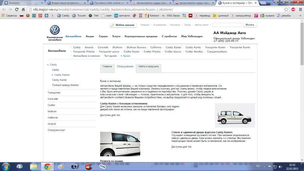Open the Touran bookmark

point(79,15)
